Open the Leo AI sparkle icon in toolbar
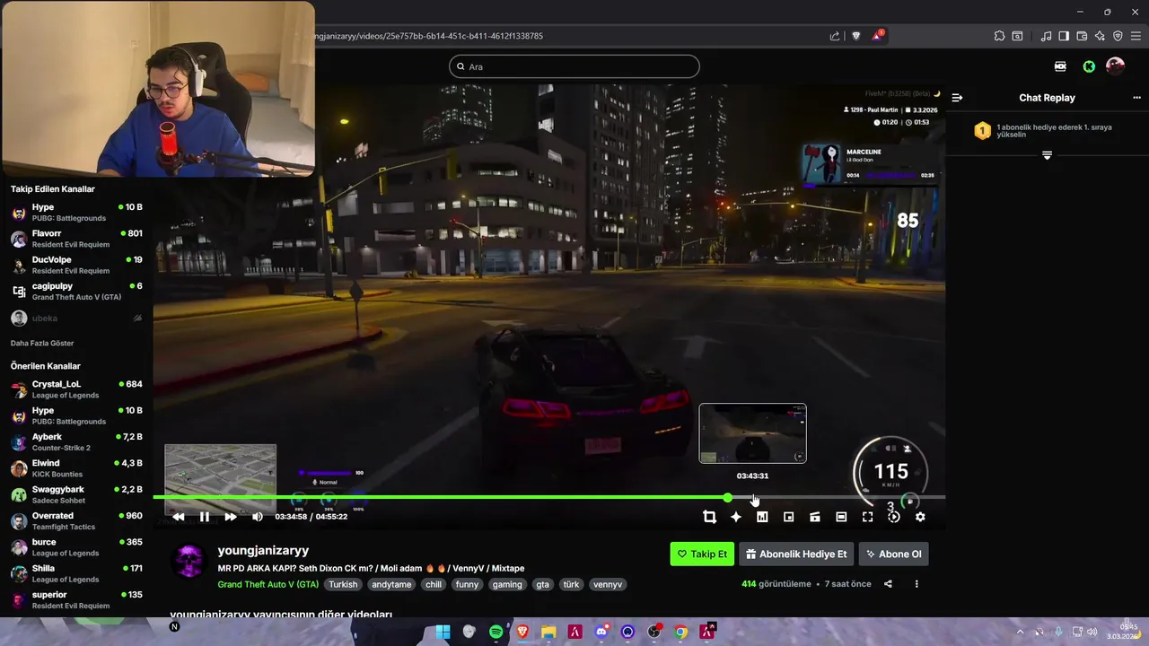Image resolution: width=1149 pixels, height=646 pixels. (x=1100, y=36)
